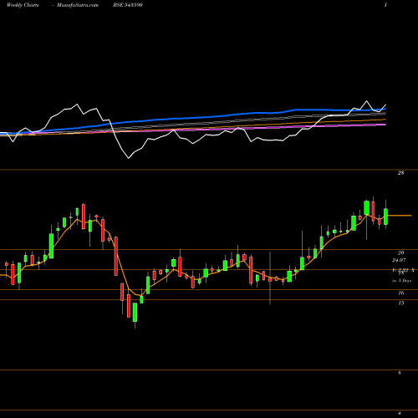
Task: Click the 'BSE 543590' symbol text
Action: [x=128, y=5]
